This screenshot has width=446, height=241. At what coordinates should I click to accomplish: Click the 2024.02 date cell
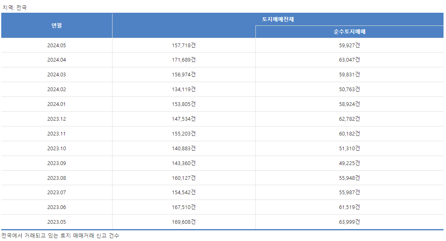click(x=57, y=90)
